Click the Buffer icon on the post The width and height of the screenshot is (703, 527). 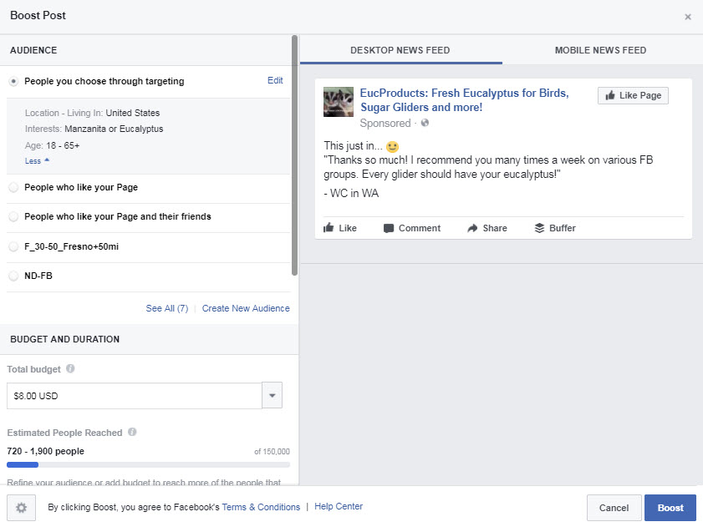(539, 228)
